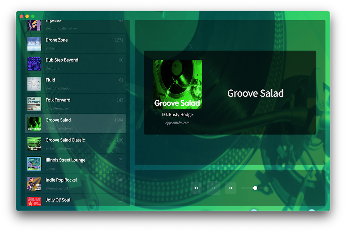The height and width of the screenshot is (232, 346).
Task: Click the large Groove Salad cover artwork
Action: [177, 83]
